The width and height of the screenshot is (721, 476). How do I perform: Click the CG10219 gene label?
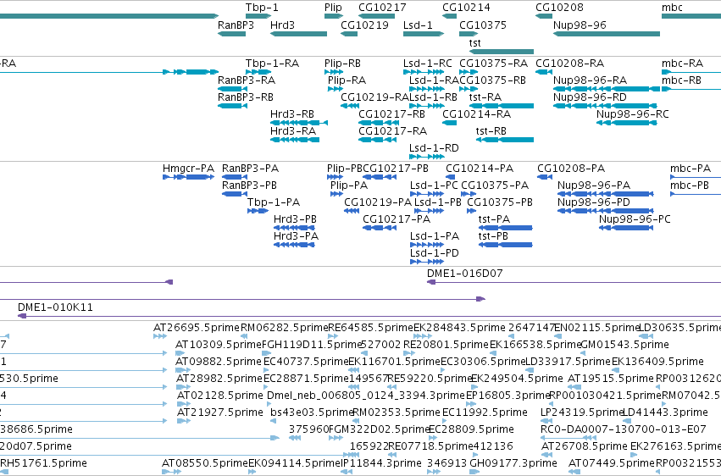364,25
